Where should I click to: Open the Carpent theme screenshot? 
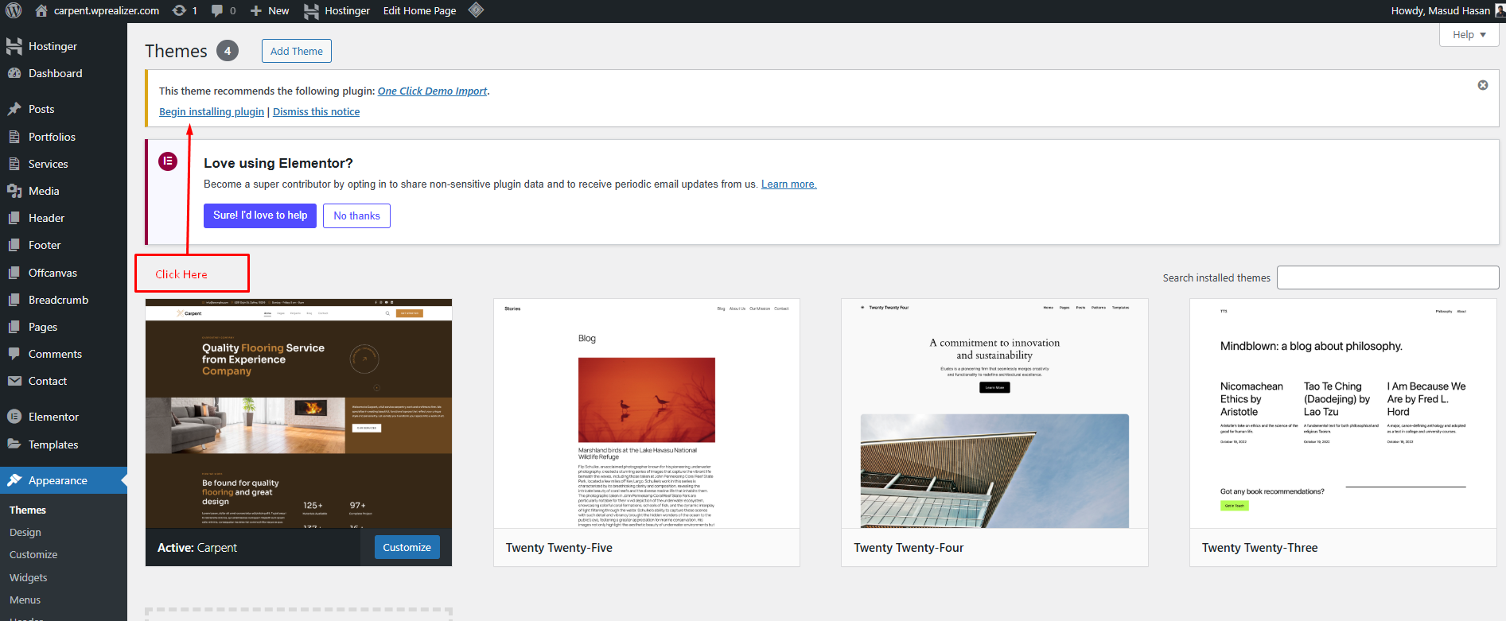point(298,413)
